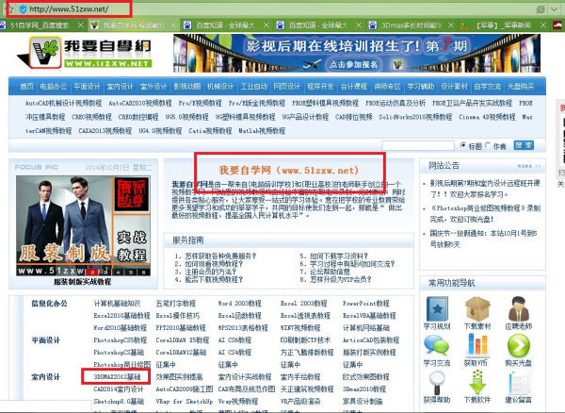565x413 pixels.
Task: Open the 室内设计 nav menu
Action: pos(120,86)
